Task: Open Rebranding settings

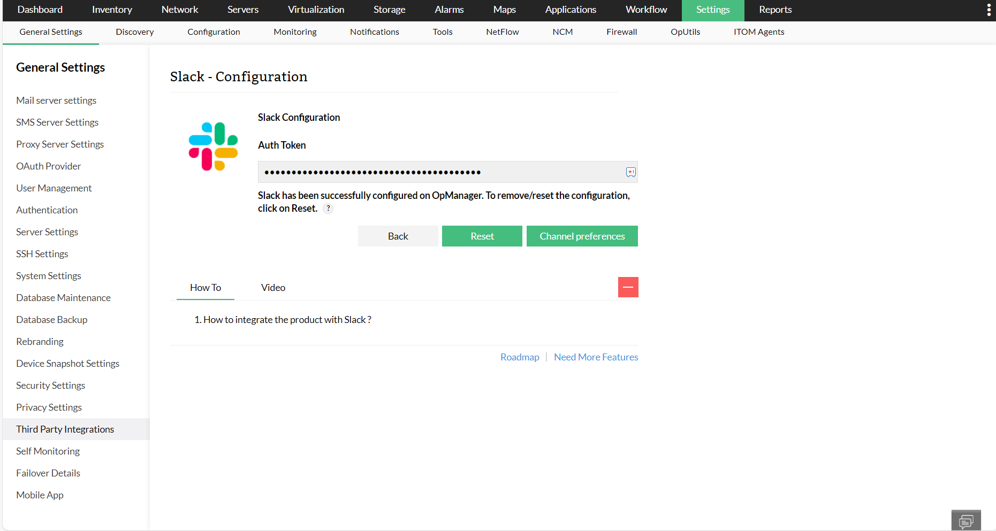Action: [40, 342]
